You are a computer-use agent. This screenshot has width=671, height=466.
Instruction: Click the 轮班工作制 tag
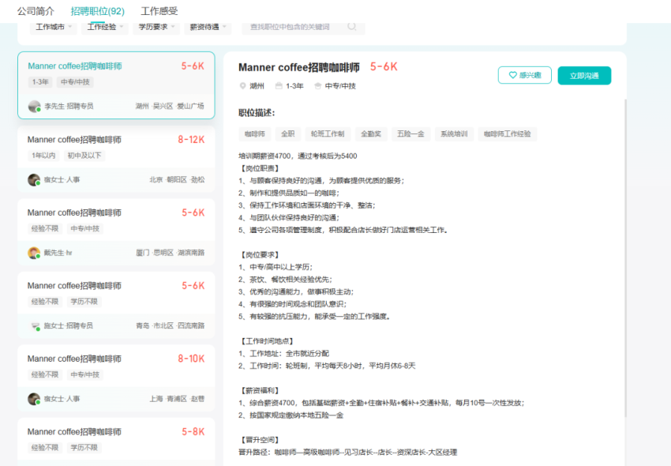328,134
